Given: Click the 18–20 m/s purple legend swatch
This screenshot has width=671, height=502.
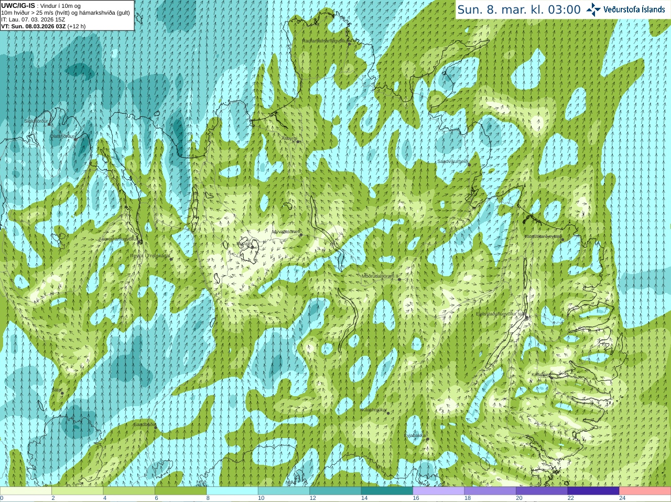Looking at the screenshot, I should click(490, 491).
